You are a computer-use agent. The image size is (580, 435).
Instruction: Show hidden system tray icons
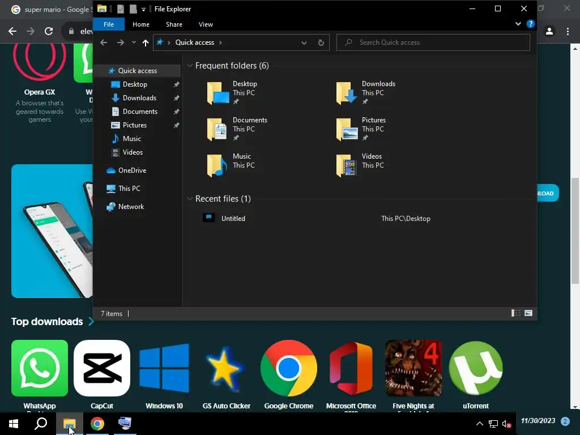coord(479,424)
